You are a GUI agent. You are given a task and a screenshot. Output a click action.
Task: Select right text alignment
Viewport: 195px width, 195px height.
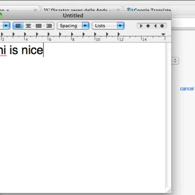49,26
